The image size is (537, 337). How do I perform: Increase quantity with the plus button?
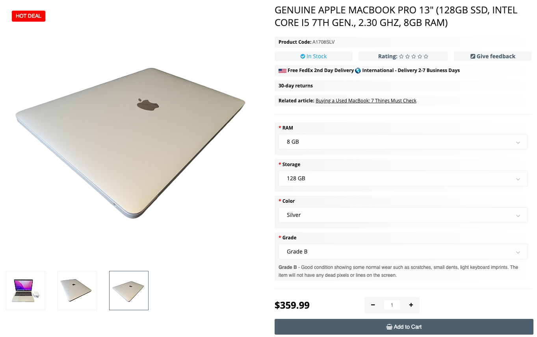point(411,305)
